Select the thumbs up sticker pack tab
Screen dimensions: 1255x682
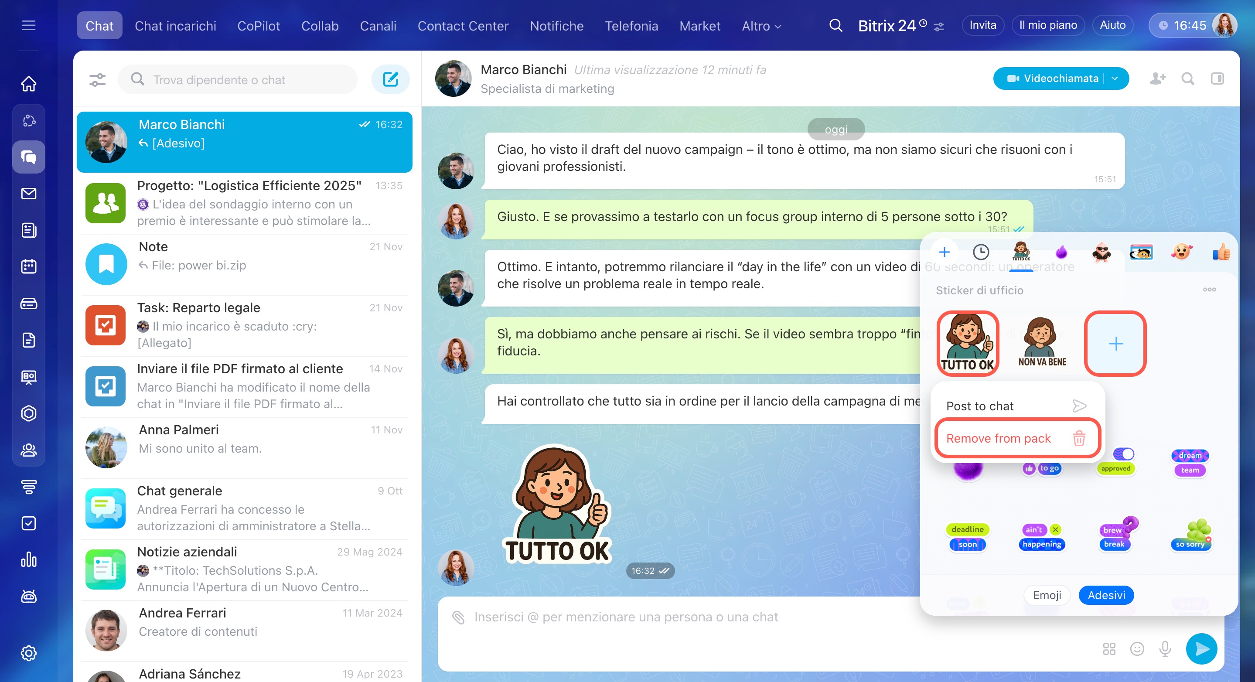point(1221,252)
